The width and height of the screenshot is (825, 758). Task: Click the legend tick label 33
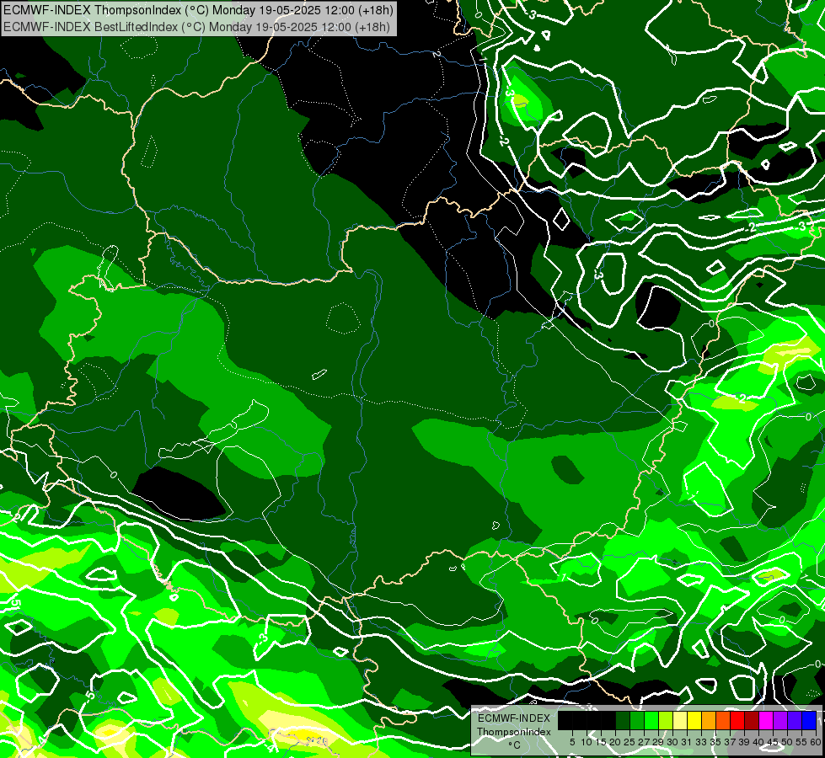click(701, 742)
